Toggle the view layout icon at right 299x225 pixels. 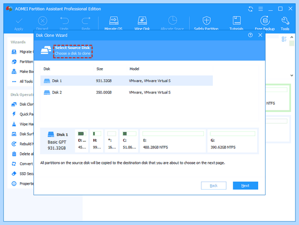click(x=284, y=39)
